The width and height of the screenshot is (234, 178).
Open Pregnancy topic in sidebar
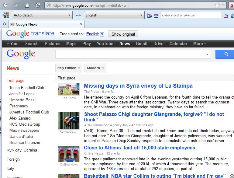pos(19,106)
